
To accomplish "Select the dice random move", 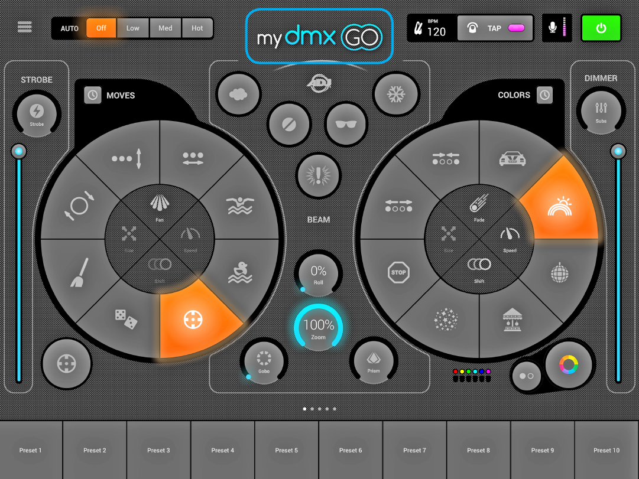I will [x=126, y=320].
